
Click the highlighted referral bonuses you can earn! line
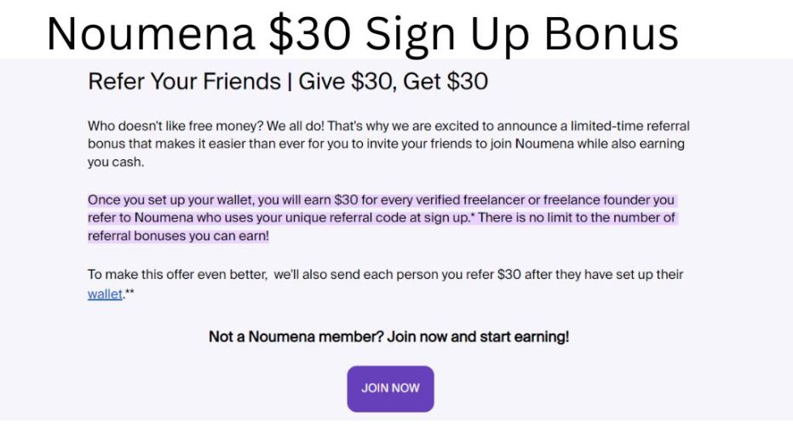[178, 236]
